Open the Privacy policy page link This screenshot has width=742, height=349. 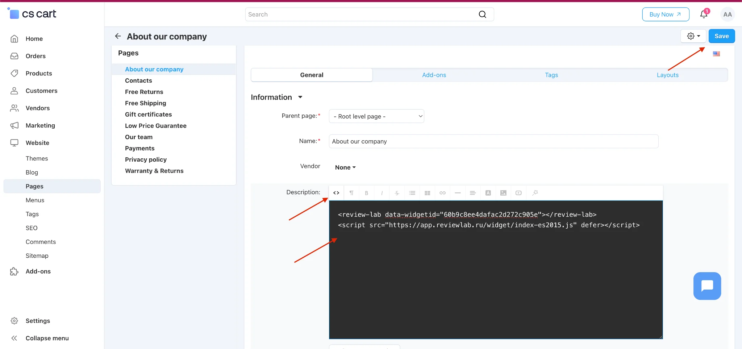pyautogui.click(x=146, y=159)
